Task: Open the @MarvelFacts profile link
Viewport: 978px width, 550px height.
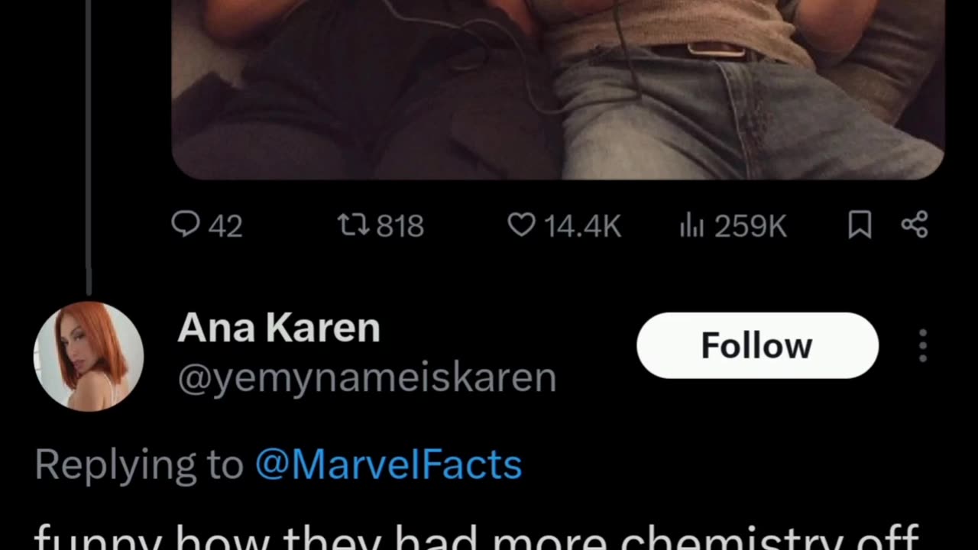Action: pyautogui.click(x=388, y=464)
